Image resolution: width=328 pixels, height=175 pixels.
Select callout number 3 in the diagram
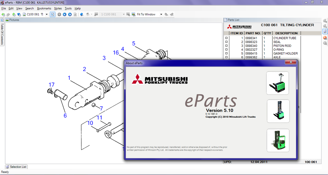click(104, 58)
